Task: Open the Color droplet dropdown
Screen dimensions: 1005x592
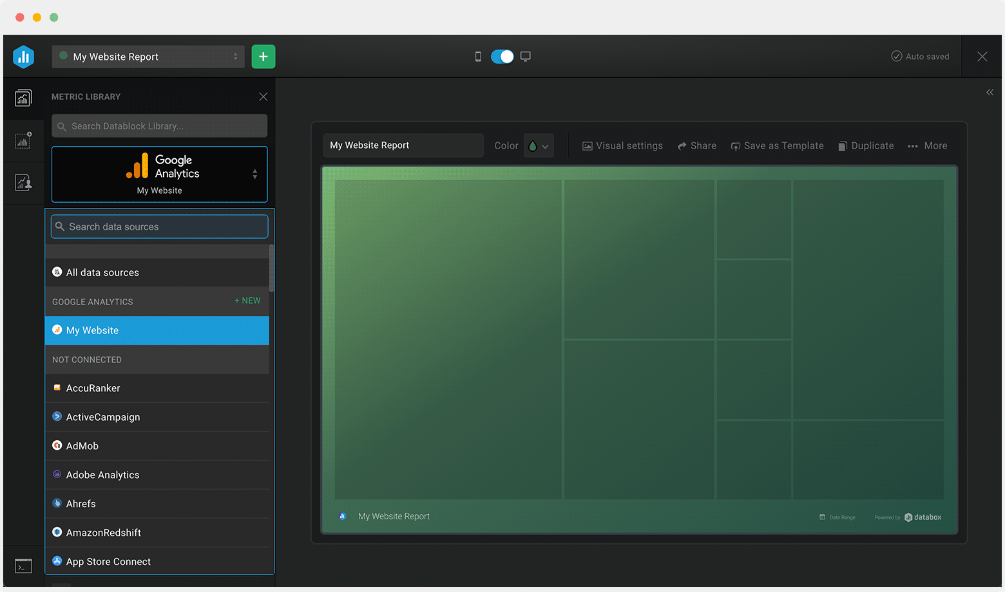Action: 538,146
